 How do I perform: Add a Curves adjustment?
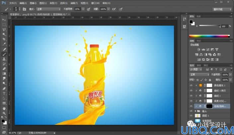(208, 49)
